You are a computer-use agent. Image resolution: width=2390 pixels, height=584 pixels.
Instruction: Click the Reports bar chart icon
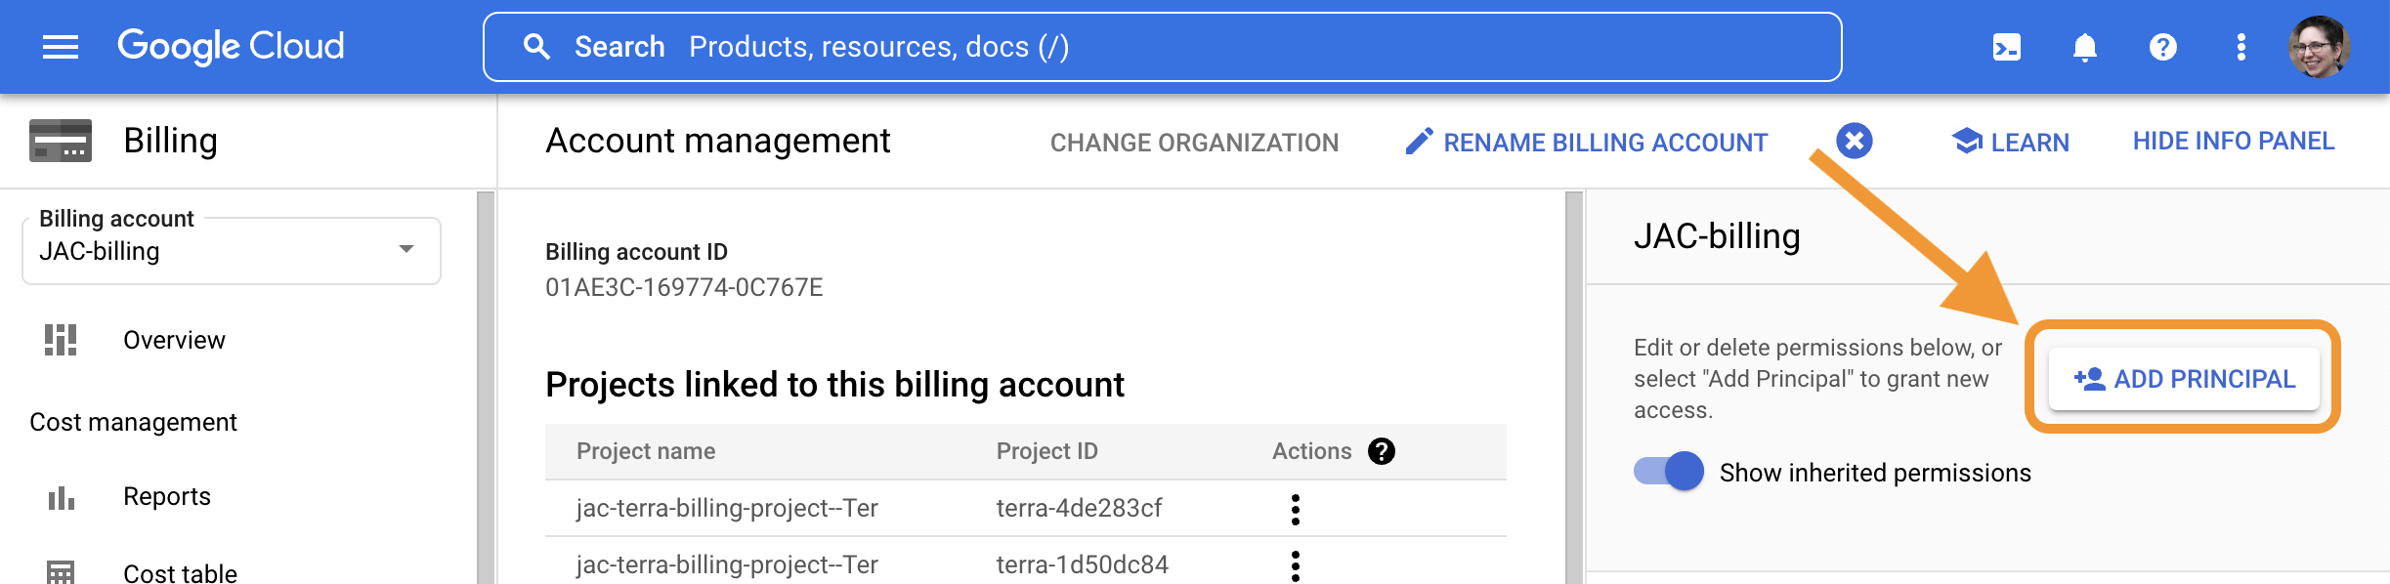pos(61,497)
